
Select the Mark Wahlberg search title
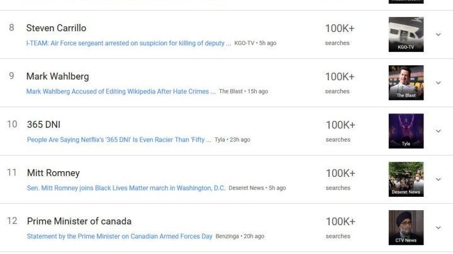pyautogui.click(x=57, y=77)
